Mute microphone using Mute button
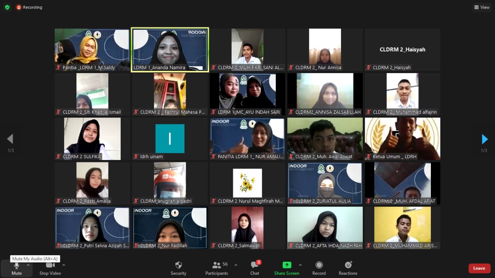495x278 pixels. (x=17, y=268)
